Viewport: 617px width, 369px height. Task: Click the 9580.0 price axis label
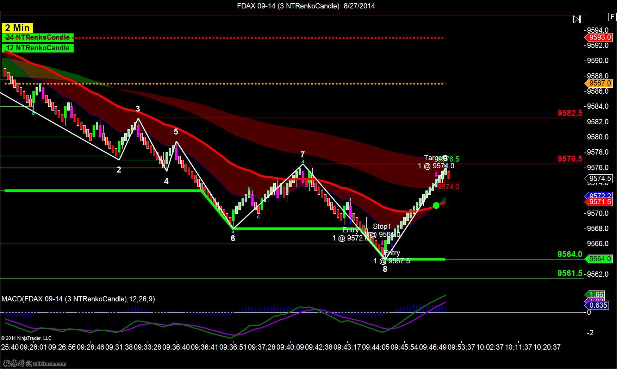[598, 137]
